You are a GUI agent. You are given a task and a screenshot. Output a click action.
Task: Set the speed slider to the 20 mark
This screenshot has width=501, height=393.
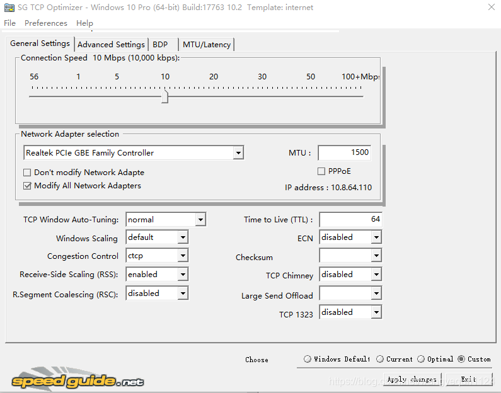pyautogui.click(x=214, y=96)
